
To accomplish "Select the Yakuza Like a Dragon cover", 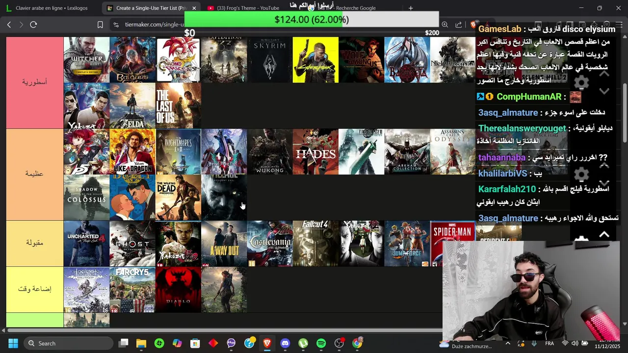I will (x=132, y=151).
